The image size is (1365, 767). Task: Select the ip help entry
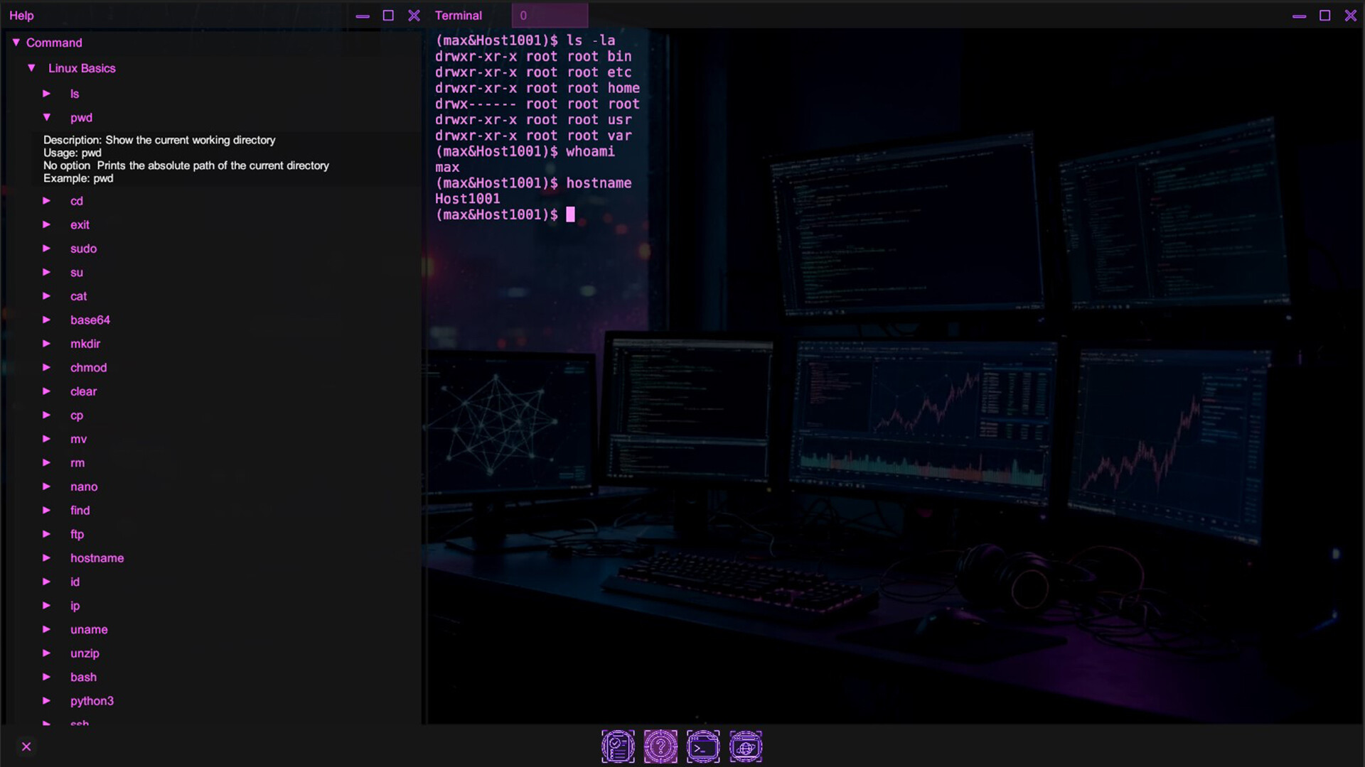pos(75,606)
